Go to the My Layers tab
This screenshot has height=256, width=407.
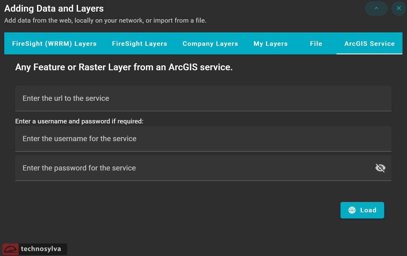click(x=271, y=44)
